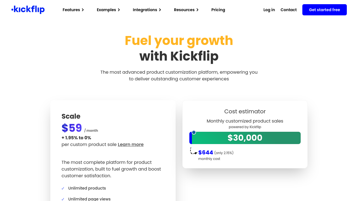358x201 pixels.
Task: Click the Kickflip logo
Action: point(28,10)
